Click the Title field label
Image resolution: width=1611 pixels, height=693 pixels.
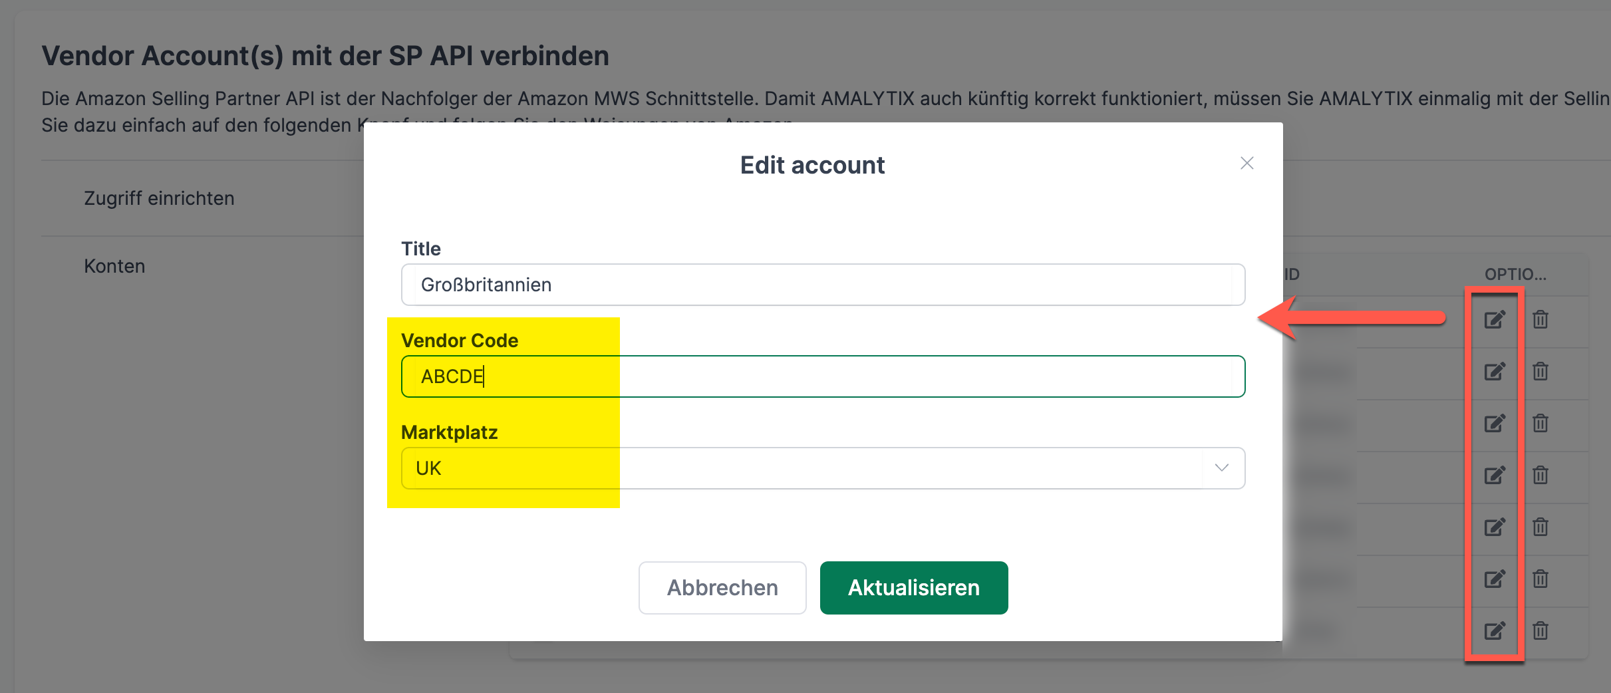(x=421, y=249)
